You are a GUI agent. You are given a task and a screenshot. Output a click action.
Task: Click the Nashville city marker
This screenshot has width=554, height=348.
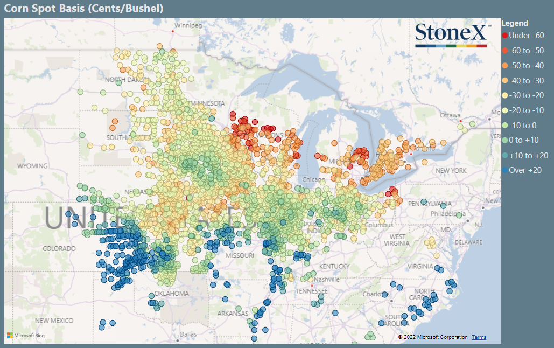[x=312, y=285]
